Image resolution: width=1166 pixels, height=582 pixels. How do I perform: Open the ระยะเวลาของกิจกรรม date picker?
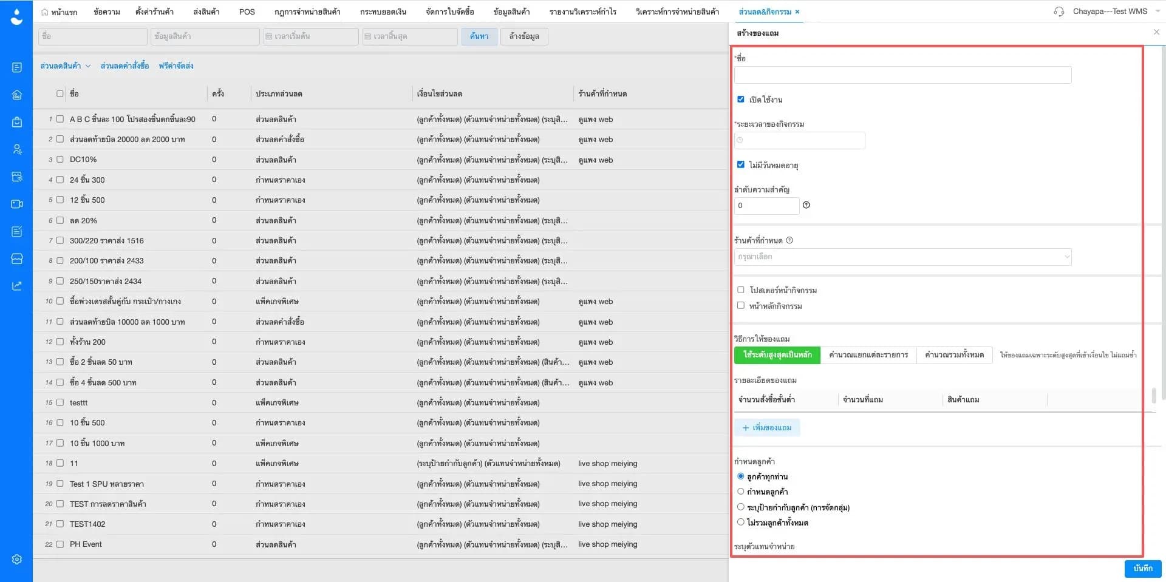(x=799, y=140)
